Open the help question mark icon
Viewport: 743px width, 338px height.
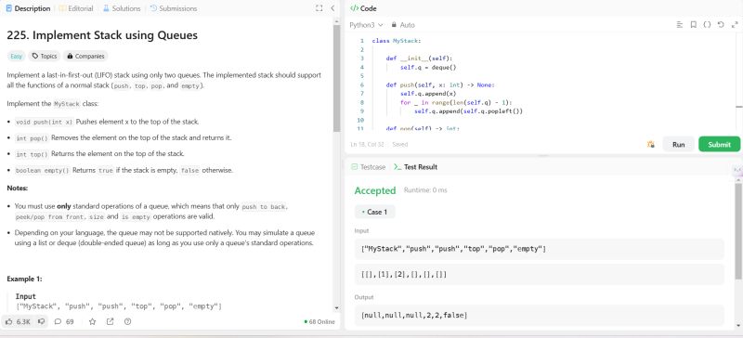point(127,321)
